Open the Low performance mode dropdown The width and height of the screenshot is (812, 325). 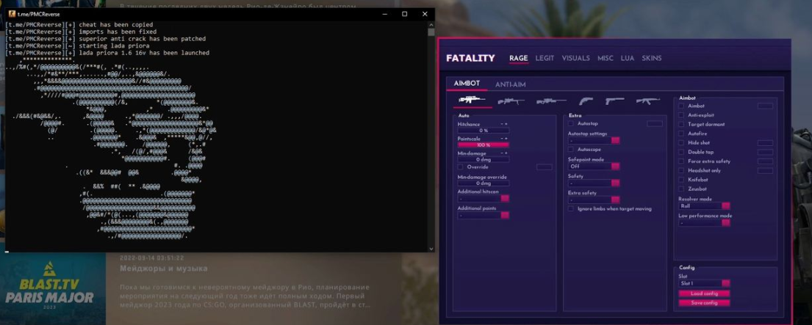[x=704, y=223]
